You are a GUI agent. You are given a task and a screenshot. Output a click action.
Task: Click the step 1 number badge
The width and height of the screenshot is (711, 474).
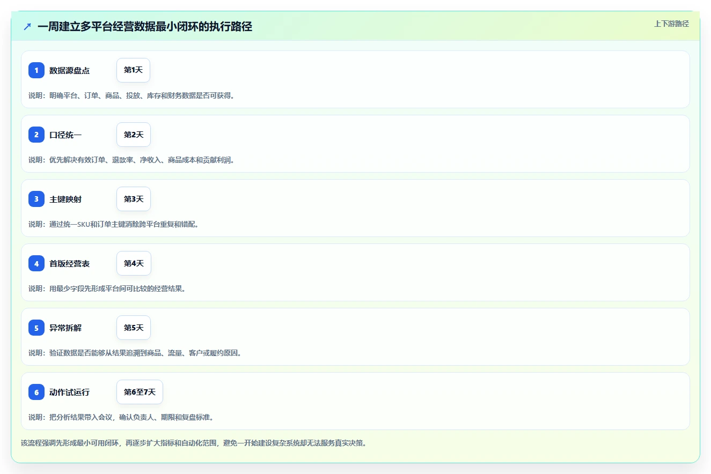click(36, 70)
